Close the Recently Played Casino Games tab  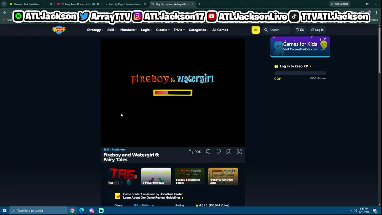coord(145,4)
